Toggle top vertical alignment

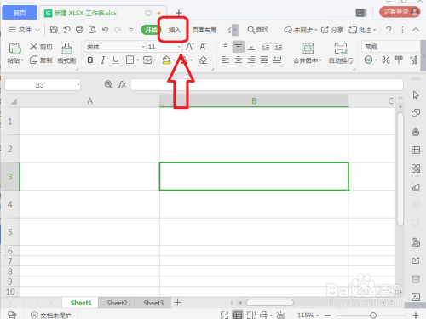click(x=225, y=46)
